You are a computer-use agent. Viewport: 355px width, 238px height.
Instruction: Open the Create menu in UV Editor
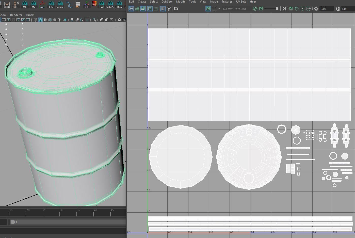[x=142, y=2]
